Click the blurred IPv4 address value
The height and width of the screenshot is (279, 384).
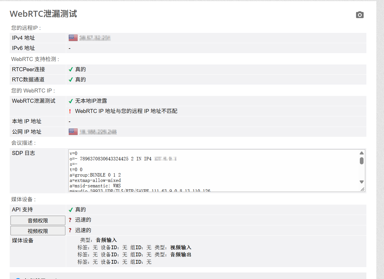click(x=95, y=38)
